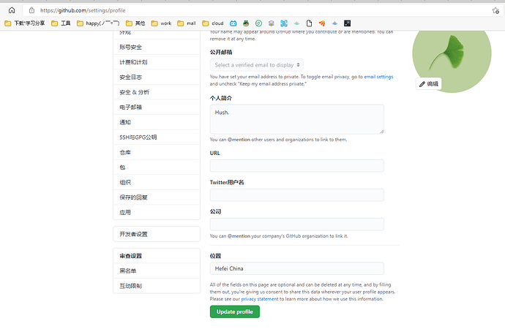Image resolution: width=505 pixels, height=329 pixels.
Task: Open the public email select dropdown
Action: 256,65
